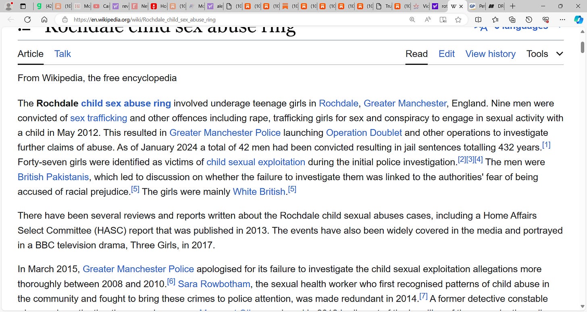Screen dimensions: 587x312
Task: Open the View history tab
Action: 491,54
